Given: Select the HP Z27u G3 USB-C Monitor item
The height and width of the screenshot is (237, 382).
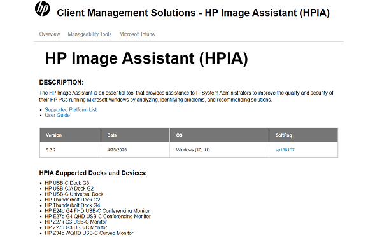Looking at the screenshot, I should coord(76,227).
